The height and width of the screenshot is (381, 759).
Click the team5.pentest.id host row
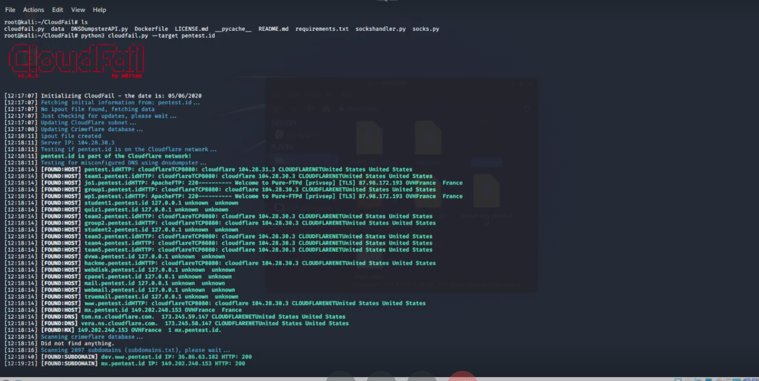click(x=218, y=250)
